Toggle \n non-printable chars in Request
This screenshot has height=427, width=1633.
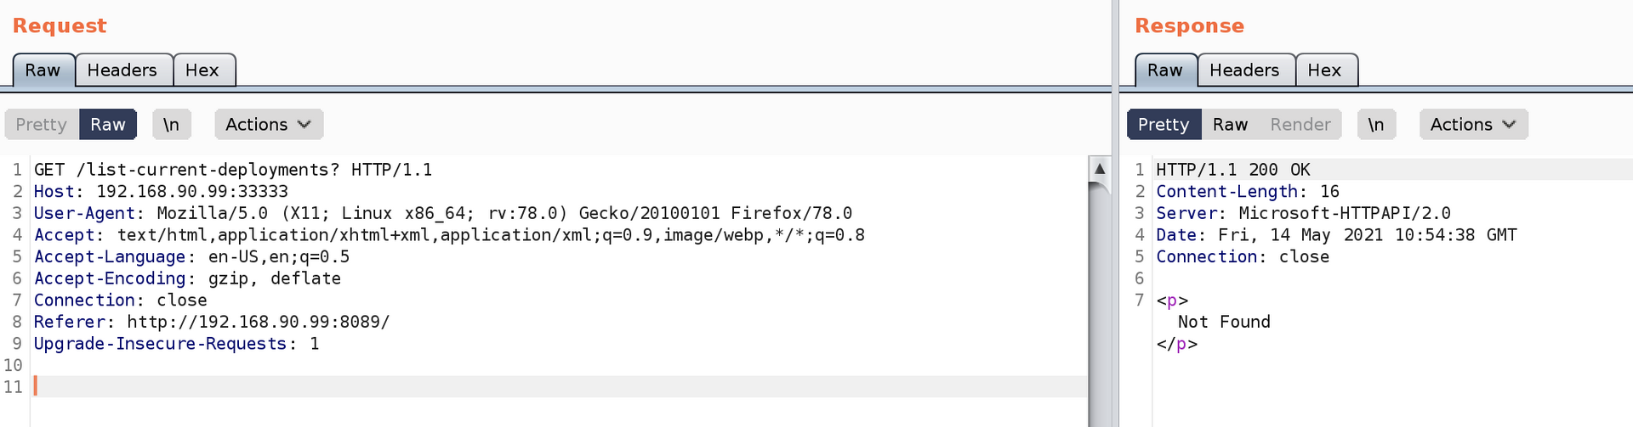172,124
